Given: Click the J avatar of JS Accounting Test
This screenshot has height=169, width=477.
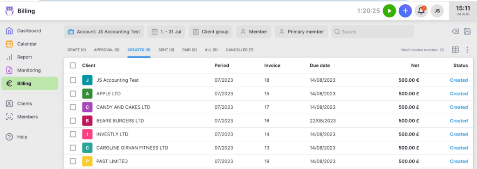Looking at the screenshot, I should coord(87,80).
